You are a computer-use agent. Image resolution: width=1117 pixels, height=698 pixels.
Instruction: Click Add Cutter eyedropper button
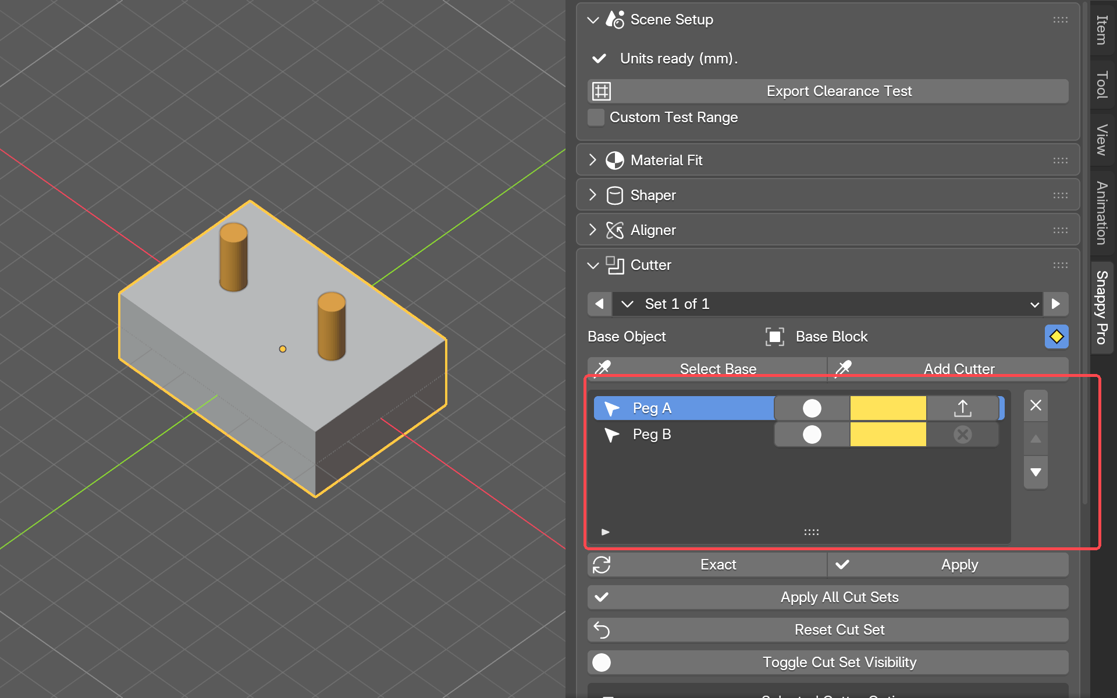point(948,369)
